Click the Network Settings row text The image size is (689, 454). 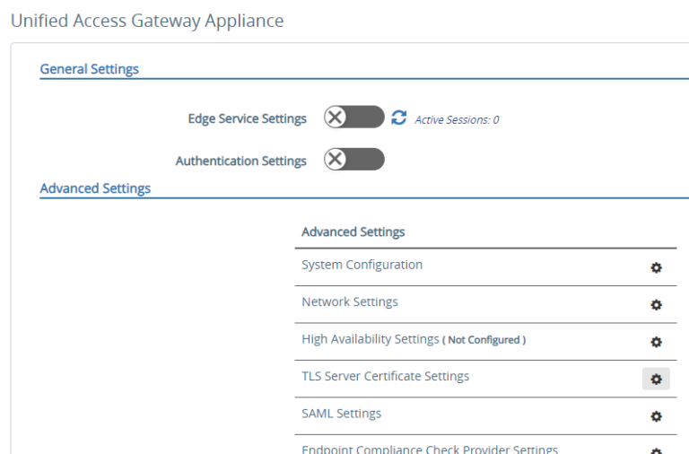[349, 301]
